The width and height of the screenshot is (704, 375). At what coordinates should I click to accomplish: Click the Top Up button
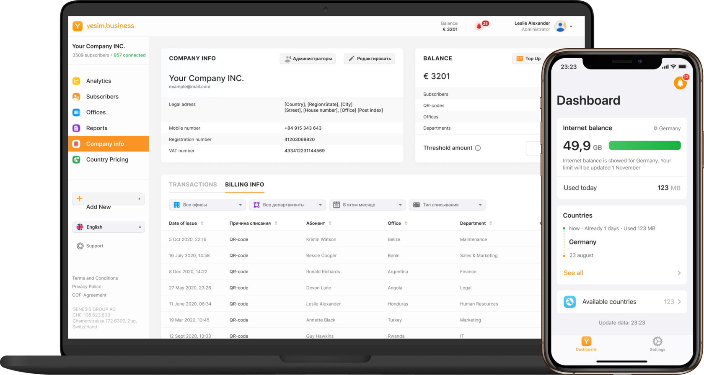click(x=528, y=59)
